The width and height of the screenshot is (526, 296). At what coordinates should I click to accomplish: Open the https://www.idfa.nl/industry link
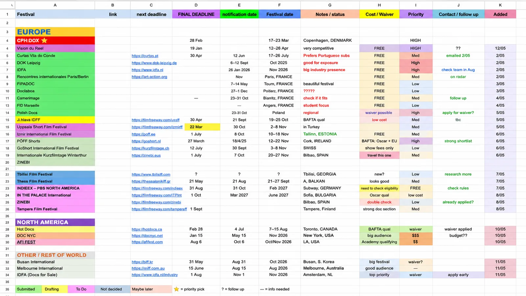(155, 275)
